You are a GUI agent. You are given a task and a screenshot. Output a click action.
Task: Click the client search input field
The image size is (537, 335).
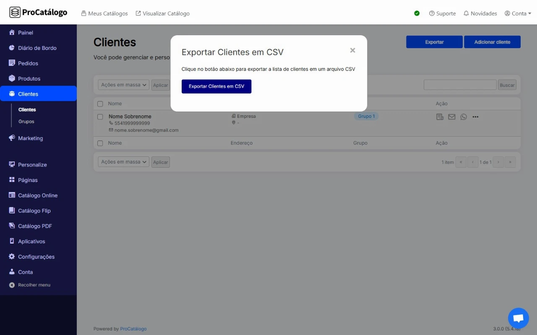tap(460, 85)
